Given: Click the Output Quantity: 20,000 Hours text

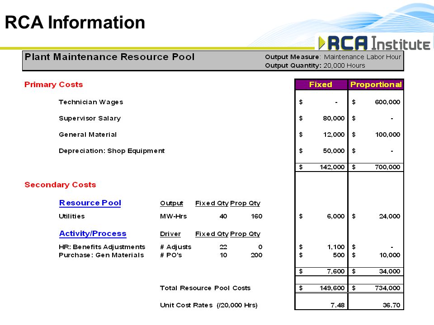Looking at the screenshot, I should (x=315, y=65).
